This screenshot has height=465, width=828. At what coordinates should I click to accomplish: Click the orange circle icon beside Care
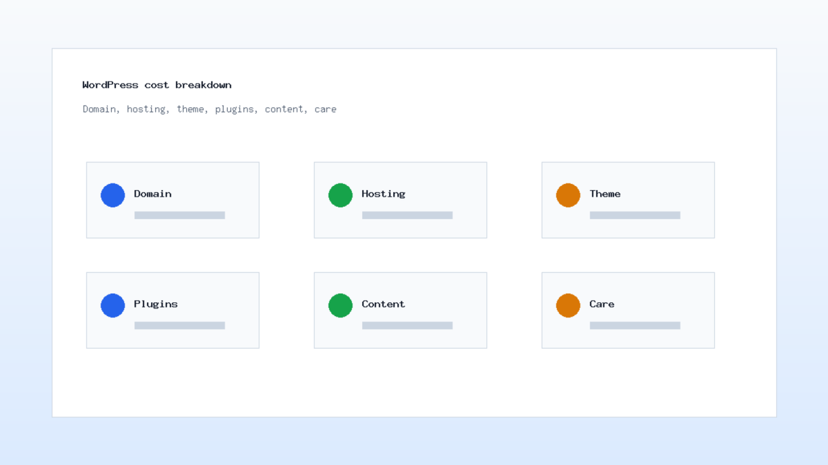(x=568, y=305)
